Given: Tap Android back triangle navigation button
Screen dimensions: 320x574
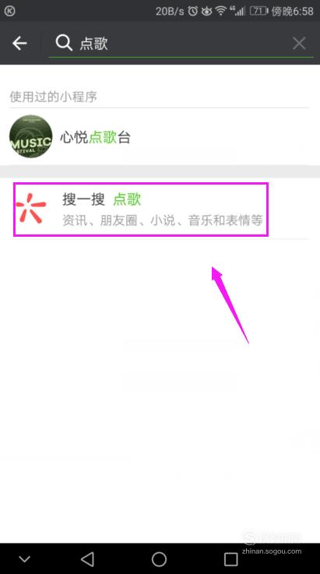Looking at the screenshot, I should click(87, 559).
